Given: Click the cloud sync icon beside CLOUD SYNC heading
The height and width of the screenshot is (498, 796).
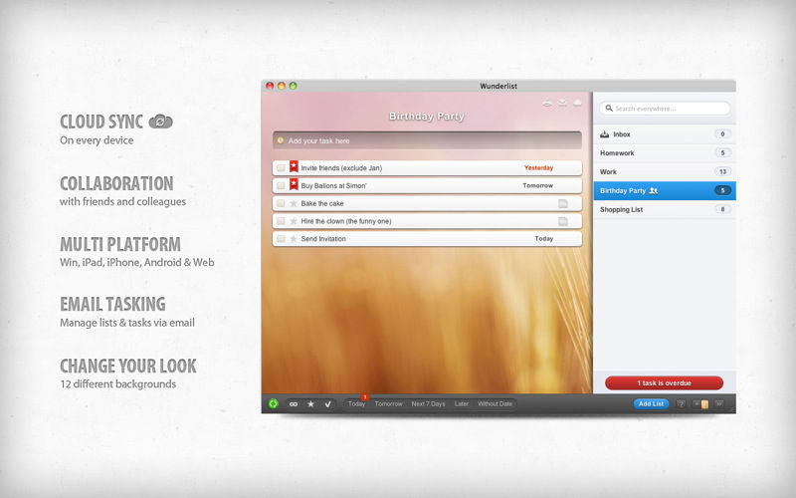Looking at the screenshot, I should [160, 122].
